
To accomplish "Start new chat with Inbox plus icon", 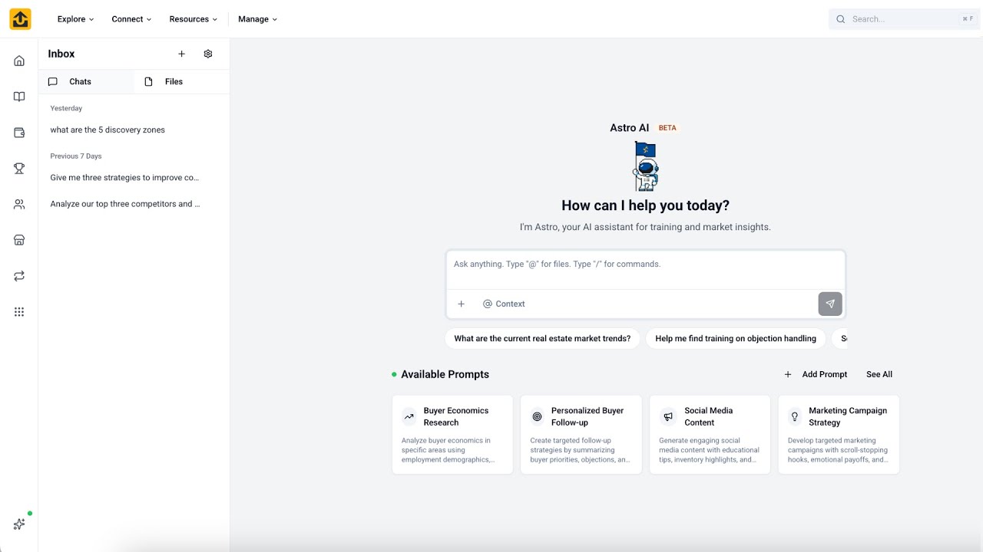I will (182, 54).
